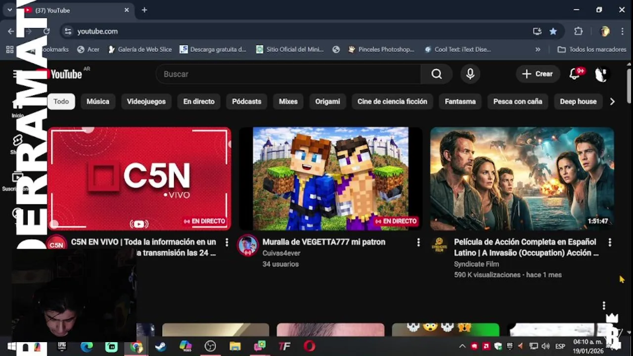
Task: Open options menu for VEGETTA777 video
Action: (418, 242)
